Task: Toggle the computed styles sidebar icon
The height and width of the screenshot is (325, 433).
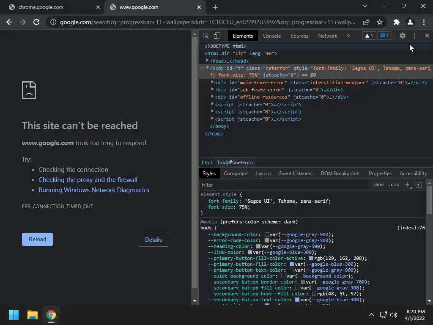Action: coord(419,185)
